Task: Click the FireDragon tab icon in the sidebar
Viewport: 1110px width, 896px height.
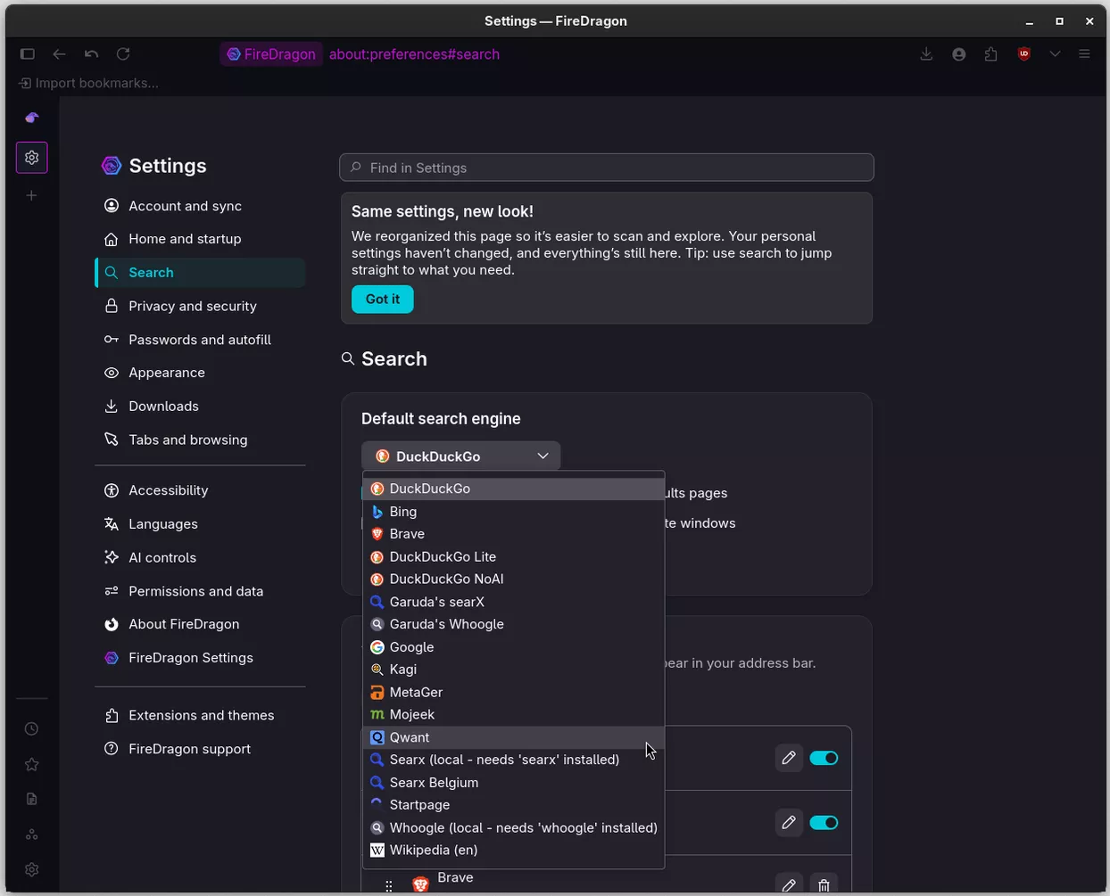Action: (x=32, y=118)
